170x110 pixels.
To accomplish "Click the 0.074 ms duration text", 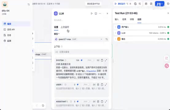I will click(162, 27).
